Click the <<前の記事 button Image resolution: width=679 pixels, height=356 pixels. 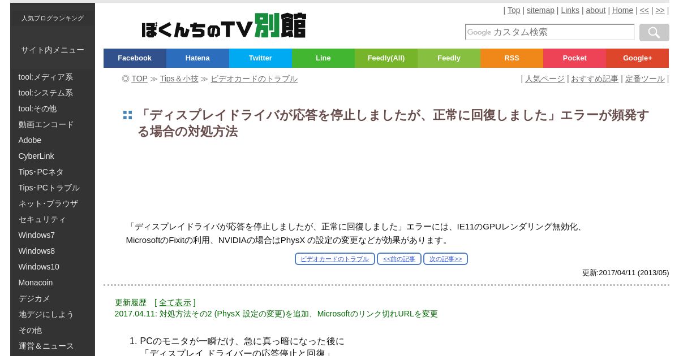click(x=399, y=259)
